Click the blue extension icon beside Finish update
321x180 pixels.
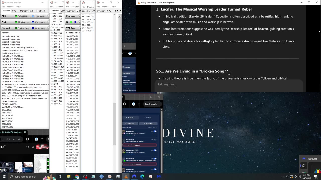(x=133, y=104)
